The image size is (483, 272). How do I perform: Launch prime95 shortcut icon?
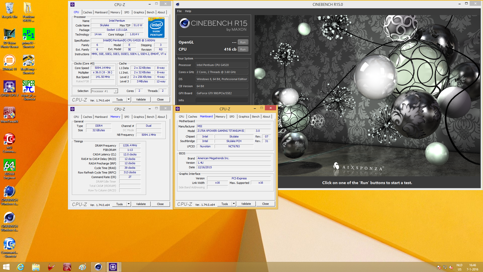click(28, 38)
